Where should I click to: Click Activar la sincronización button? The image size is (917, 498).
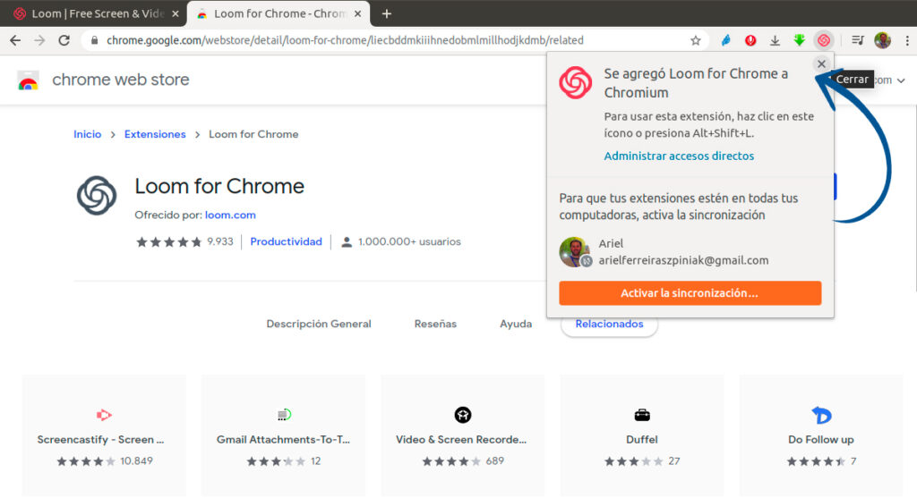tap(690, 293)
